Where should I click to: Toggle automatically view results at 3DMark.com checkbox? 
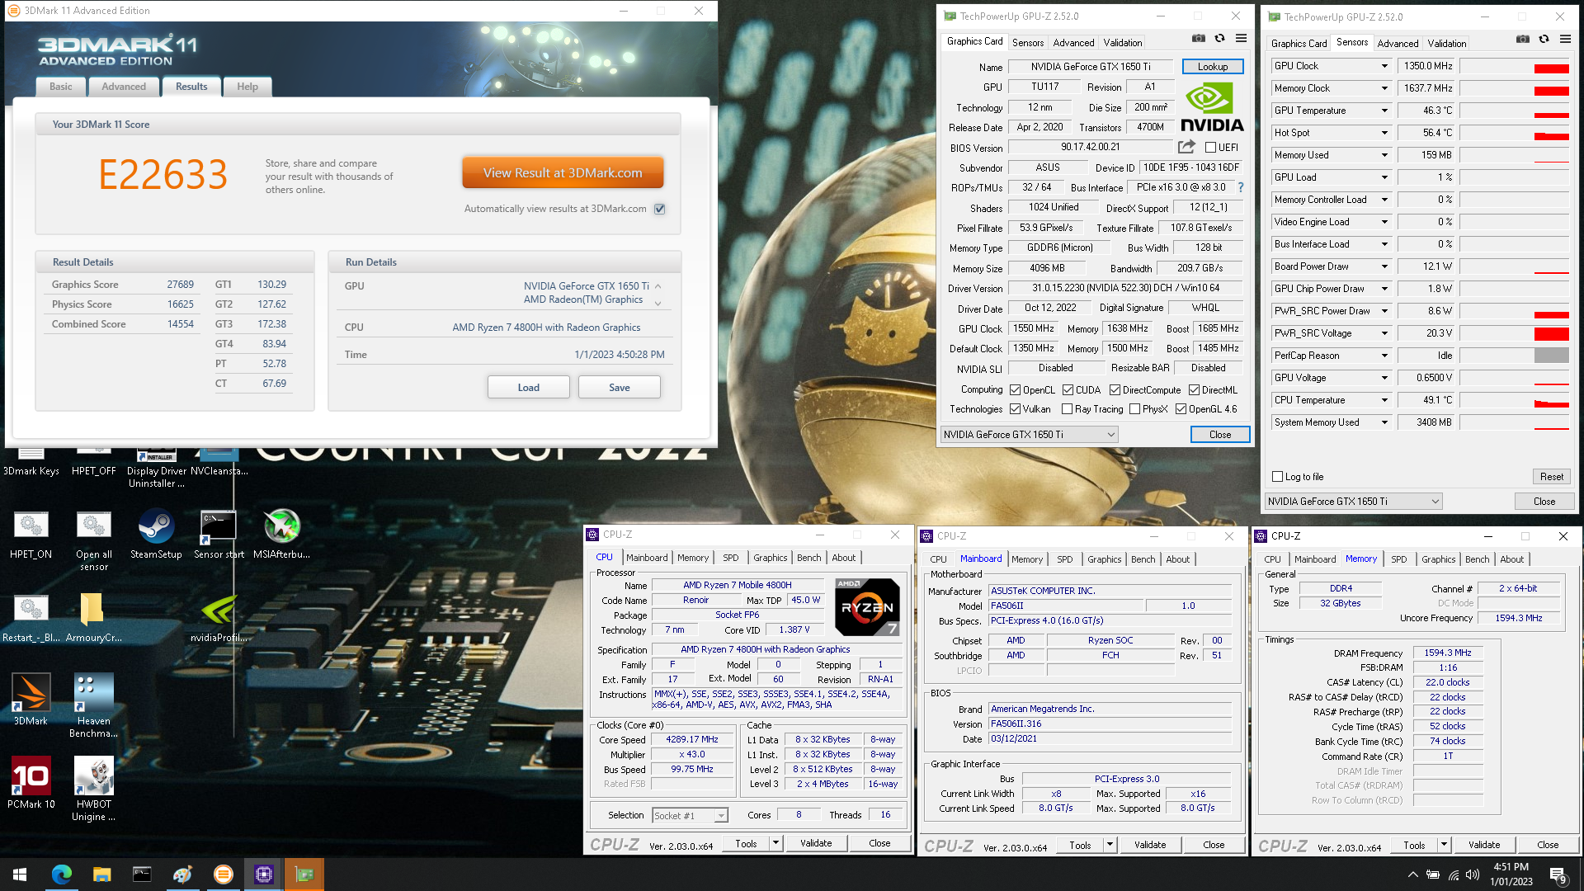[x=660, y=209]
